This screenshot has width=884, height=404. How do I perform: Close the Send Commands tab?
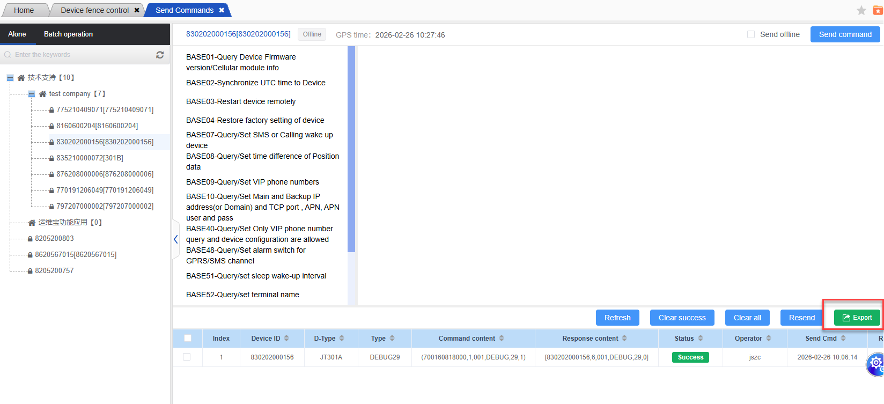pyautogui.click(x=222, y=10)
